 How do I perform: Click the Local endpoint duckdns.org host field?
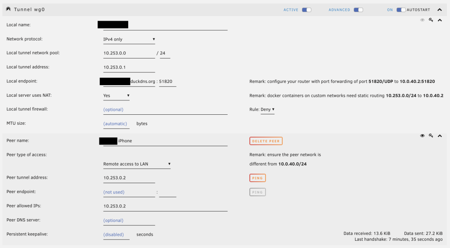point(129,81)
